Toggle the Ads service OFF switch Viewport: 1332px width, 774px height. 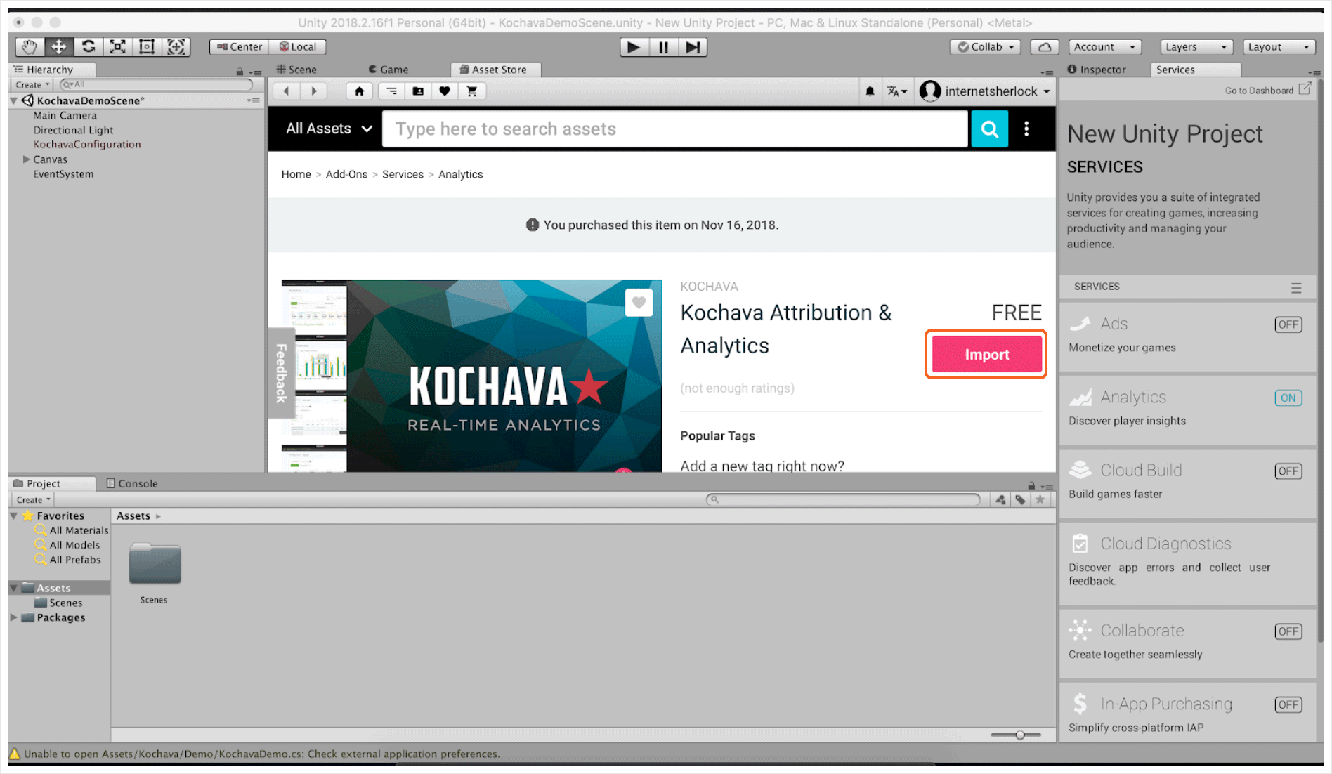pos(1288,324)
